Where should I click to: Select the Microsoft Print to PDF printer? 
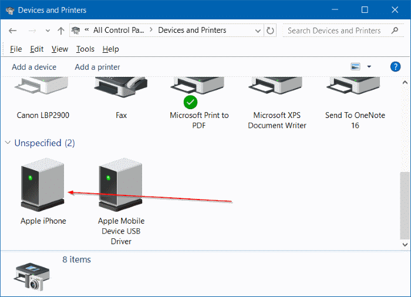pyautogui.click(x=197, y=92)
